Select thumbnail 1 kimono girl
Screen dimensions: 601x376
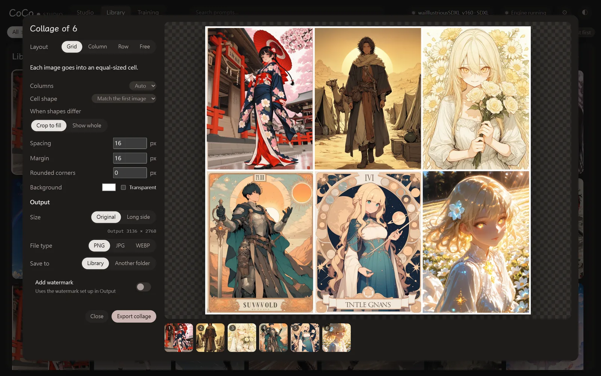179,338
